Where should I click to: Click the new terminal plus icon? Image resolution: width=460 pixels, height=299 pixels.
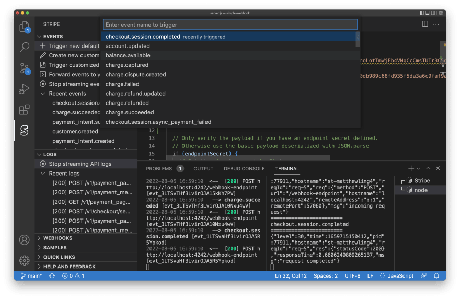pos(411,168)
